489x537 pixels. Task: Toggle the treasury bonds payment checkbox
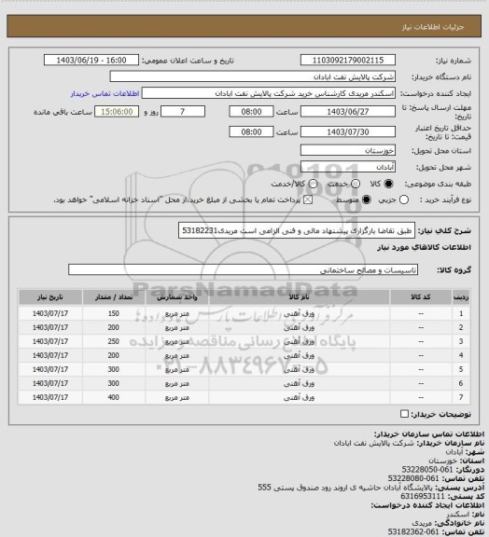pos(308,200)
